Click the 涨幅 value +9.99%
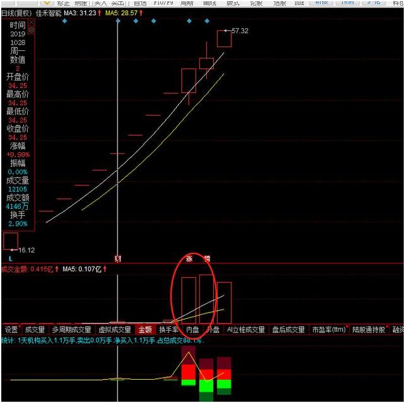 tap(18, 155)
